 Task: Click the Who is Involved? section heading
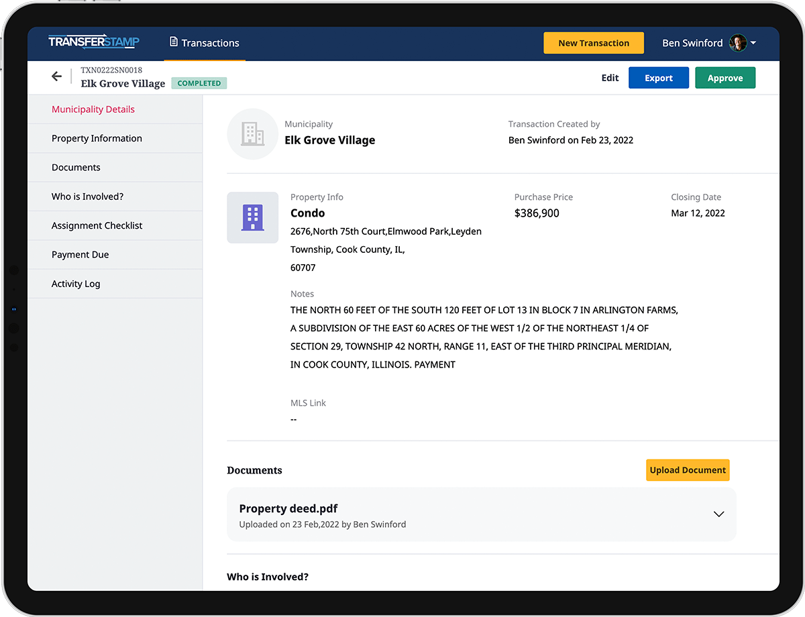(x=268, y=577)
